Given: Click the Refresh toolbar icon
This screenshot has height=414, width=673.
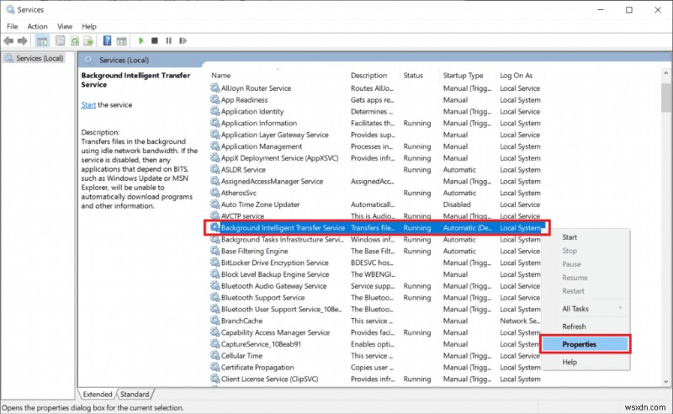Looking at the screenshot, I should click(x=75, y=40).
